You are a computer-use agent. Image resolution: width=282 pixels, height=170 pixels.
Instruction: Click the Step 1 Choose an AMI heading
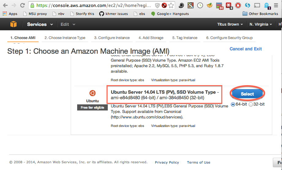pyautogui.click(x=88, y=51)
